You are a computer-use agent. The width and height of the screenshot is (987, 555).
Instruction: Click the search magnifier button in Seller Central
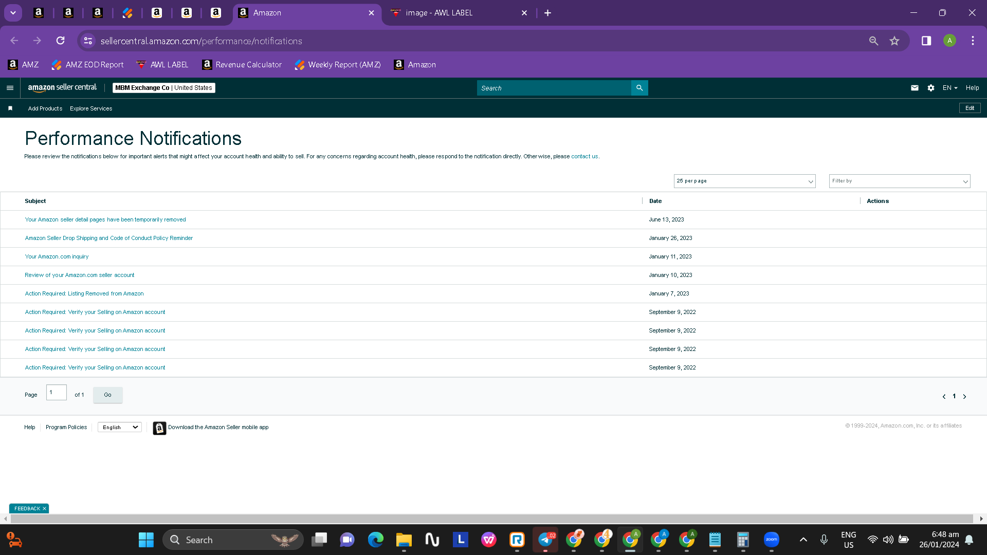click(x=639, y=88)
